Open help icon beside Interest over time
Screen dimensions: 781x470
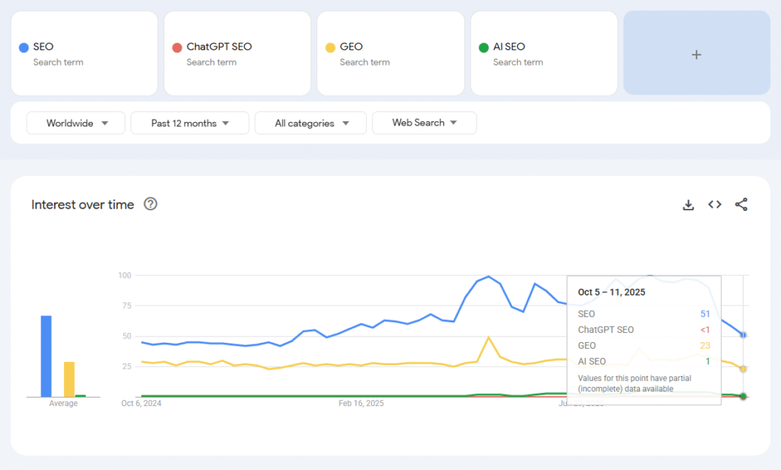pyautogui.click(x=151, y=204)
